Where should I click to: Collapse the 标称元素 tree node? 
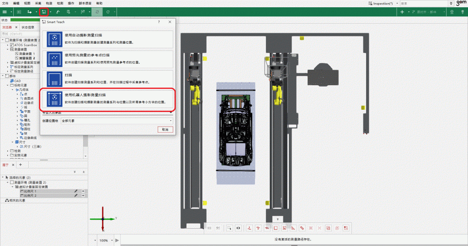coord(8,85)
